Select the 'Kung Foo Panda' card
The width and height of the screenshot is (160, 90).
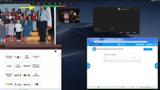coord(9,75)
